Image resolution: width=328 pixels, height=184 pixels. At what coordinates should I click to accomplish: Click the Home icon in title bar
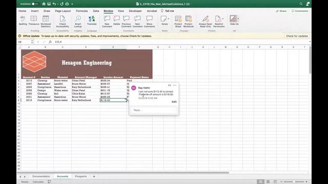point(44,4)
